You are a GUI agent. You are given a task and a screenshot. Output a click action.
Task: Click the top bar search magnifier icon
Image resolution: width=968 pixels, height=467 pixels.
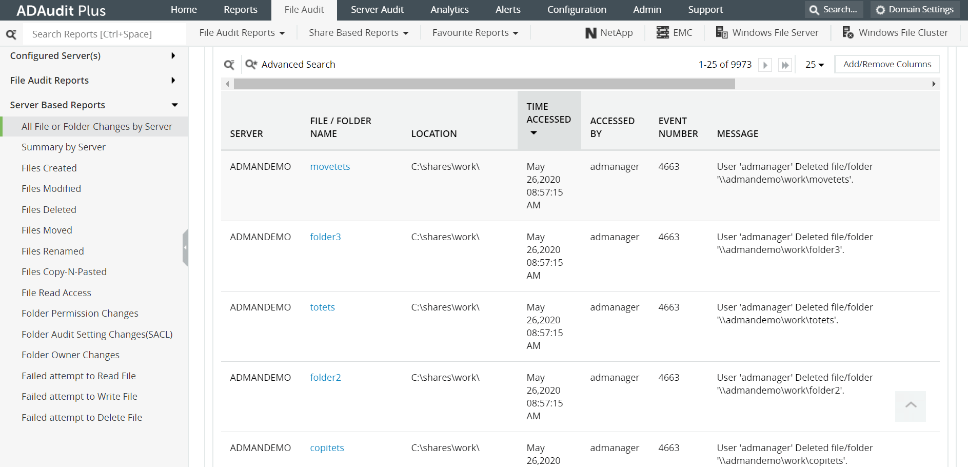click(814, 10)
